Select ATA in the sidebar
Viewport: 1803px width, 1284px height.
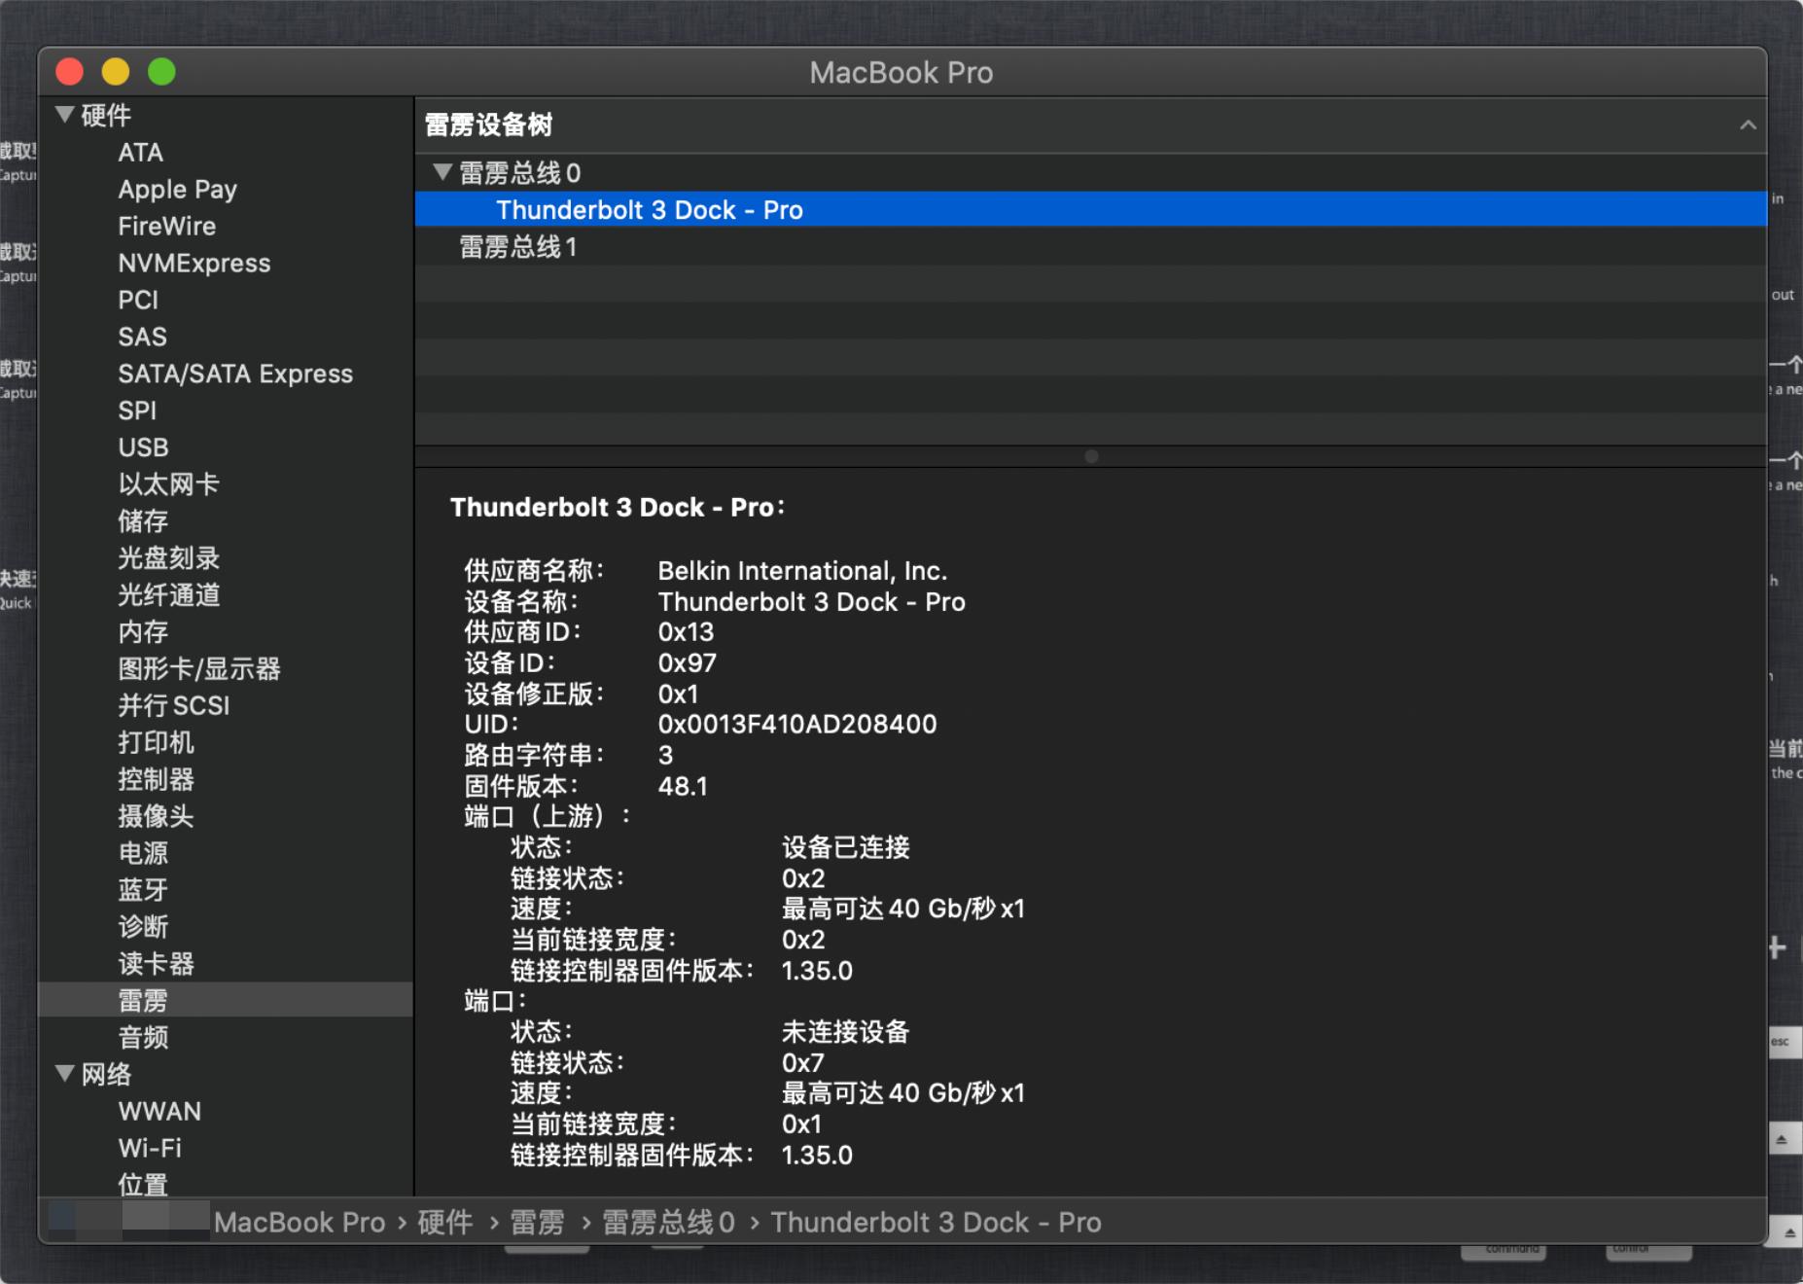pos(140,153)
